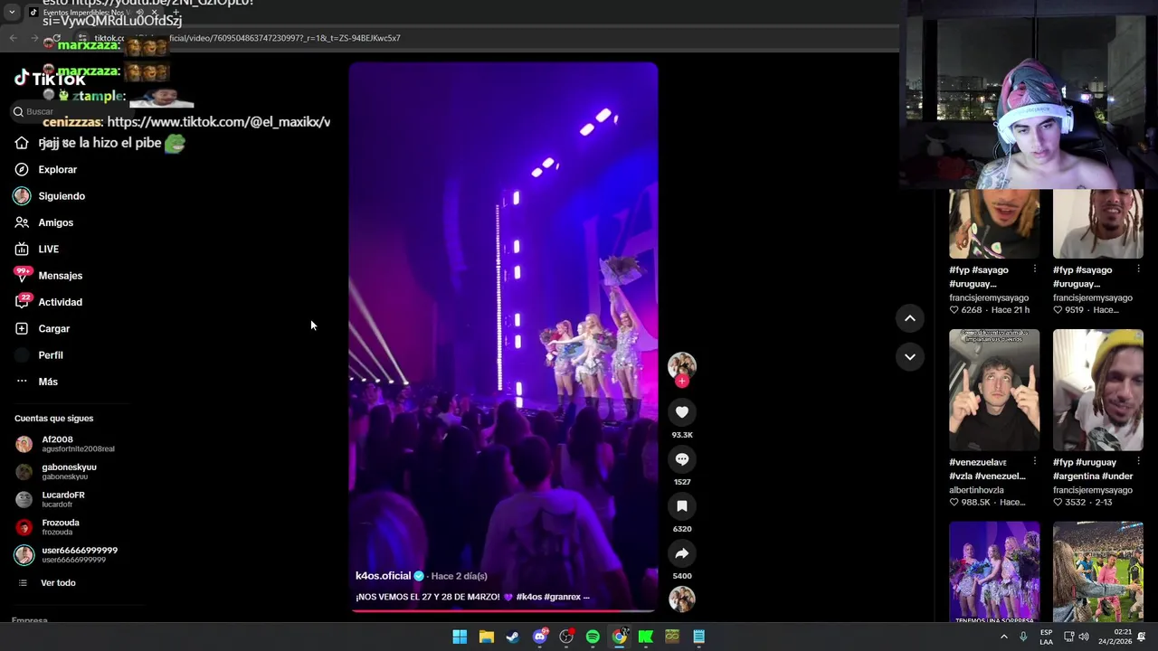Screen dimensions: 1158x651
Task: Like the video with the heart icon
Action: 682,412
